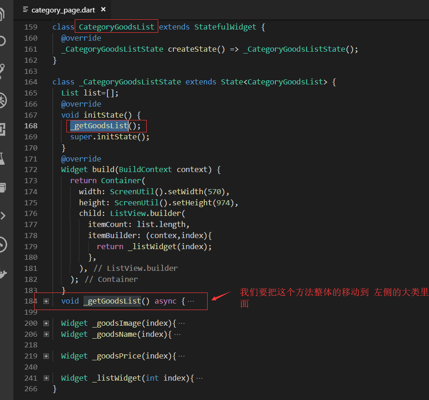Viewport: 429px width, 400px height.
Task: Click CategoryGoodsList class name on line 159
Action: [x=117, y=27]
